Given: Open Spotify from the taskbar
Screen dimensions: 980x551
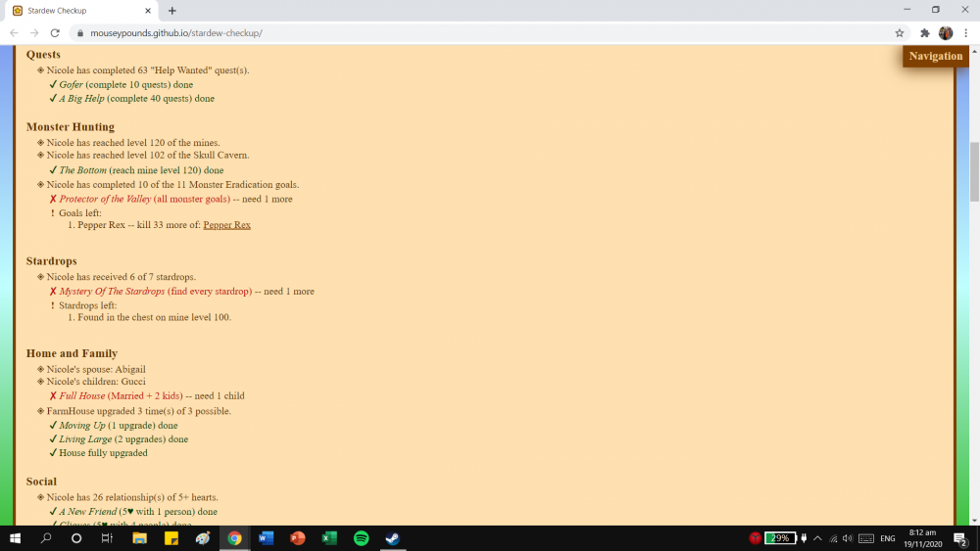Looking at the screenshot, I should point(362,538).
